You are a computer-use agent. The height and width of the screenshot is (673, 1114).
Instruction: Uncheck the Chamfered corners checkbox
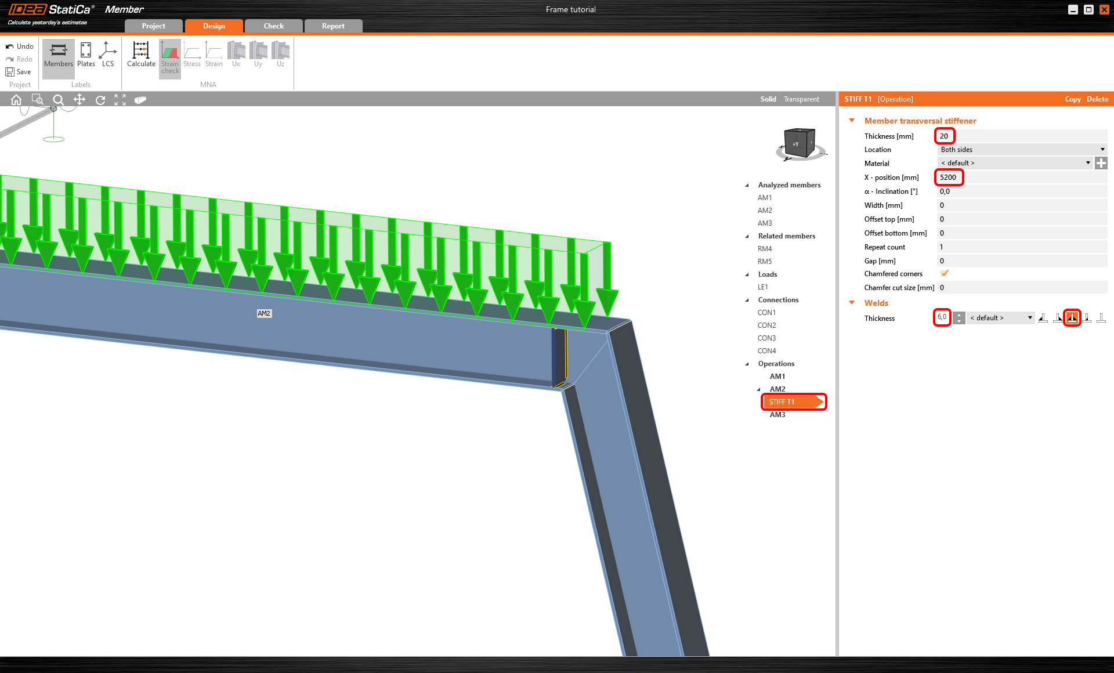point(945,274)
